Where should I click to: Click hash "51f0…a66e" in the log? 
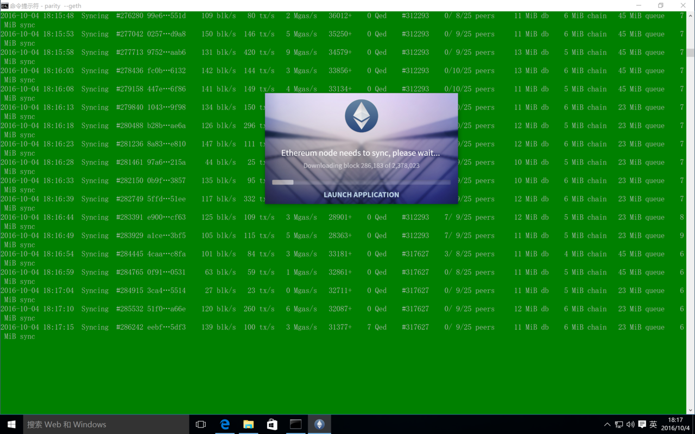[x=166, y=309]
